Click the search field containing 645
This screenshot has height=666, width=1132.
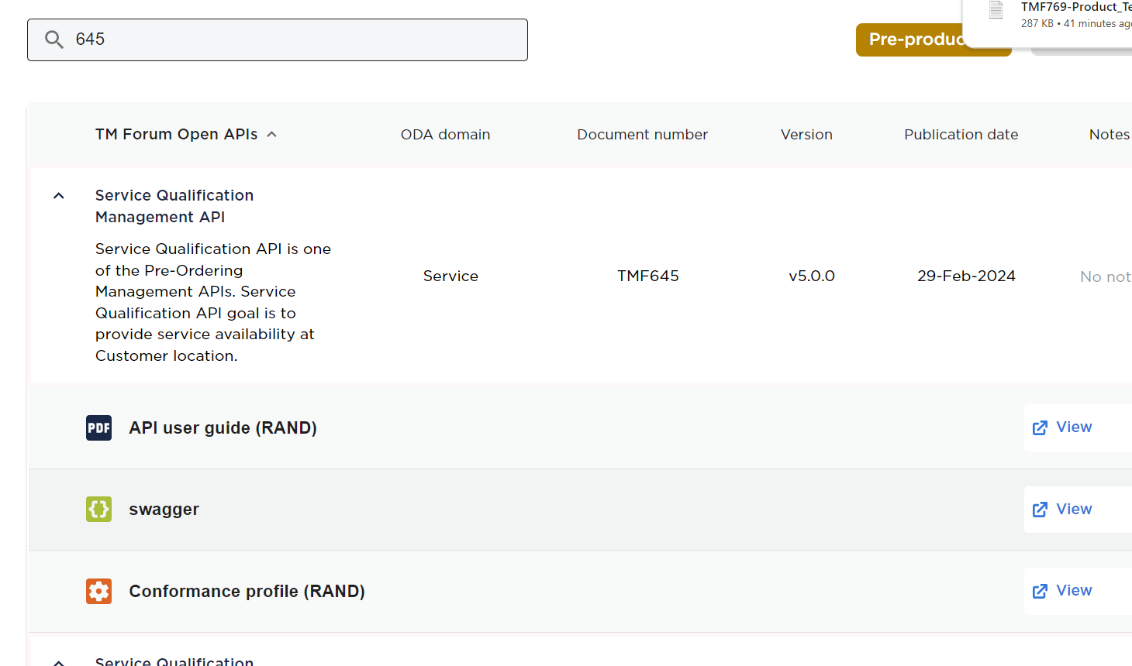278,39
